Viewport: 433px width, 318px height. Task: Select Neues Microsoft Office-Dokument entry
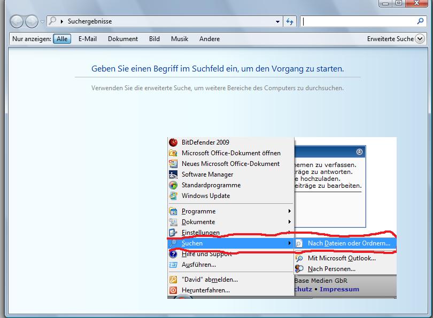coord(230,164)
